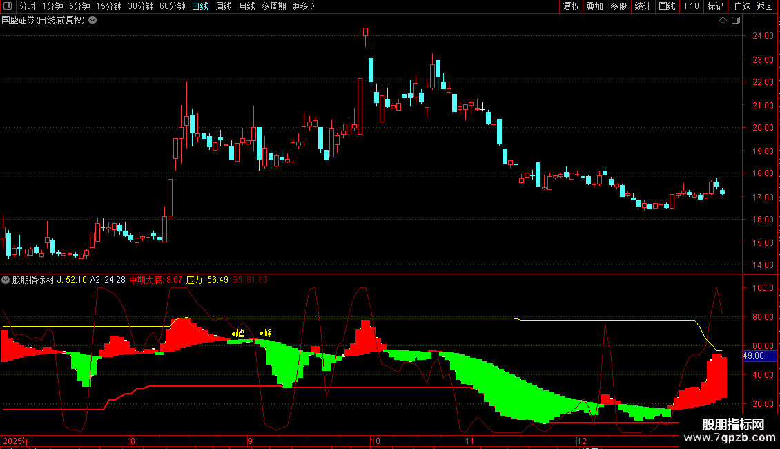Expand the 国盛证券 title dropdown arrow
Viewport: 780px width, 449px height.
coord(92,21)
